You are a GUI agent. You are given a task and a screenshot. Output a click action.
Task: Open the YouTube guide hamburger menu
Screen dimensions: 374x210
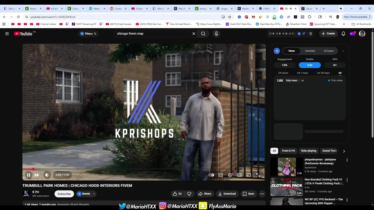7,34
